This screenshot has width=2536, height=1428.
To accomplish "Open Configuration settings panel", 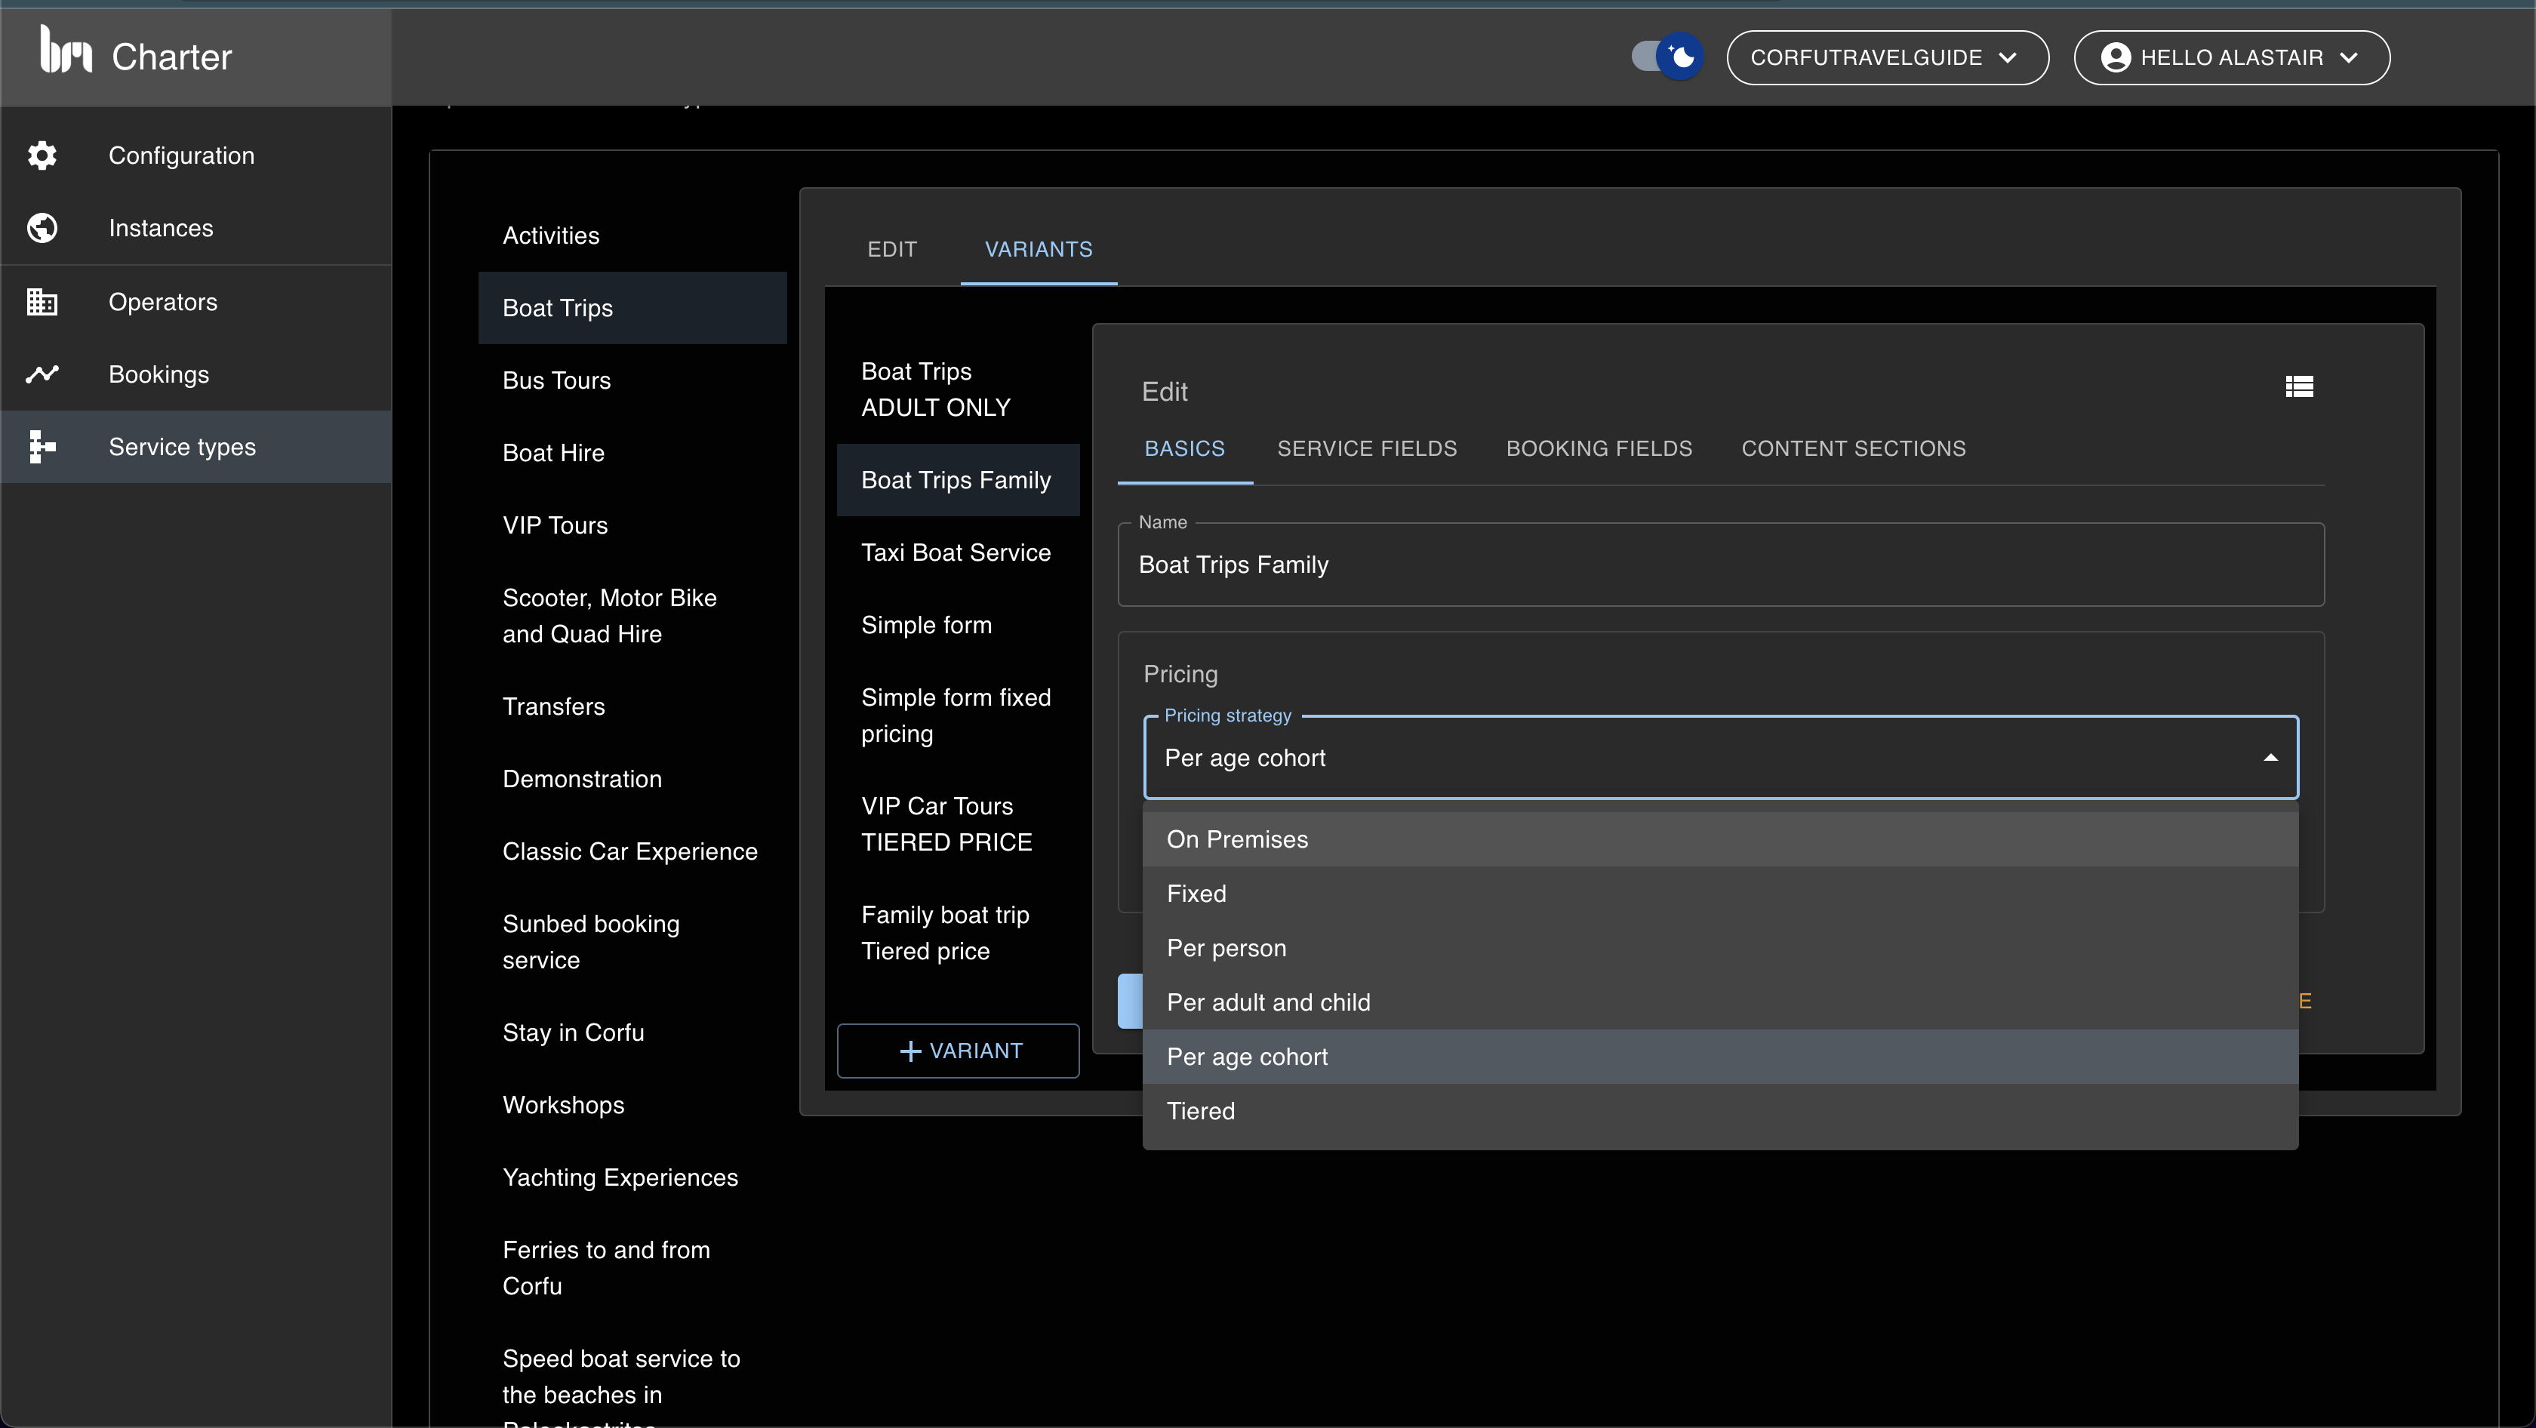I will pos(181,155).
